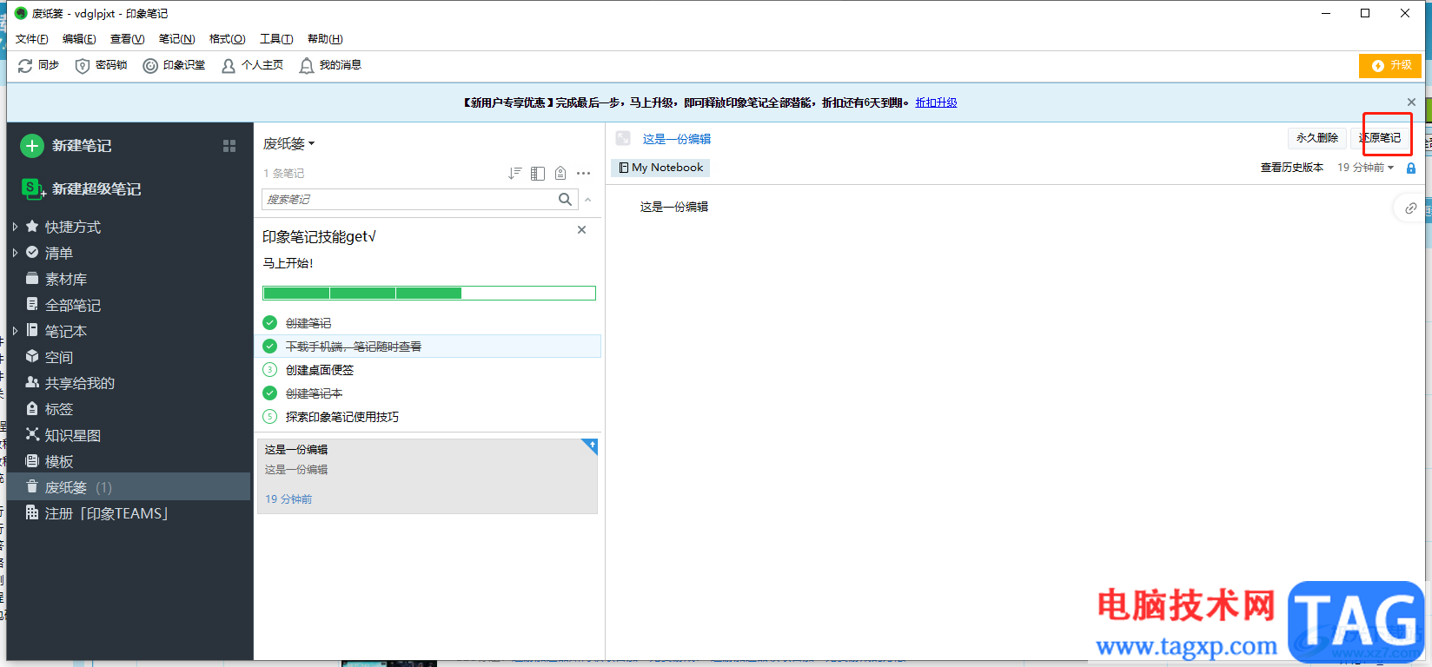Open Templates (模板) in sidebar
The image size is (1432, 667).
[x=59, y=461]
